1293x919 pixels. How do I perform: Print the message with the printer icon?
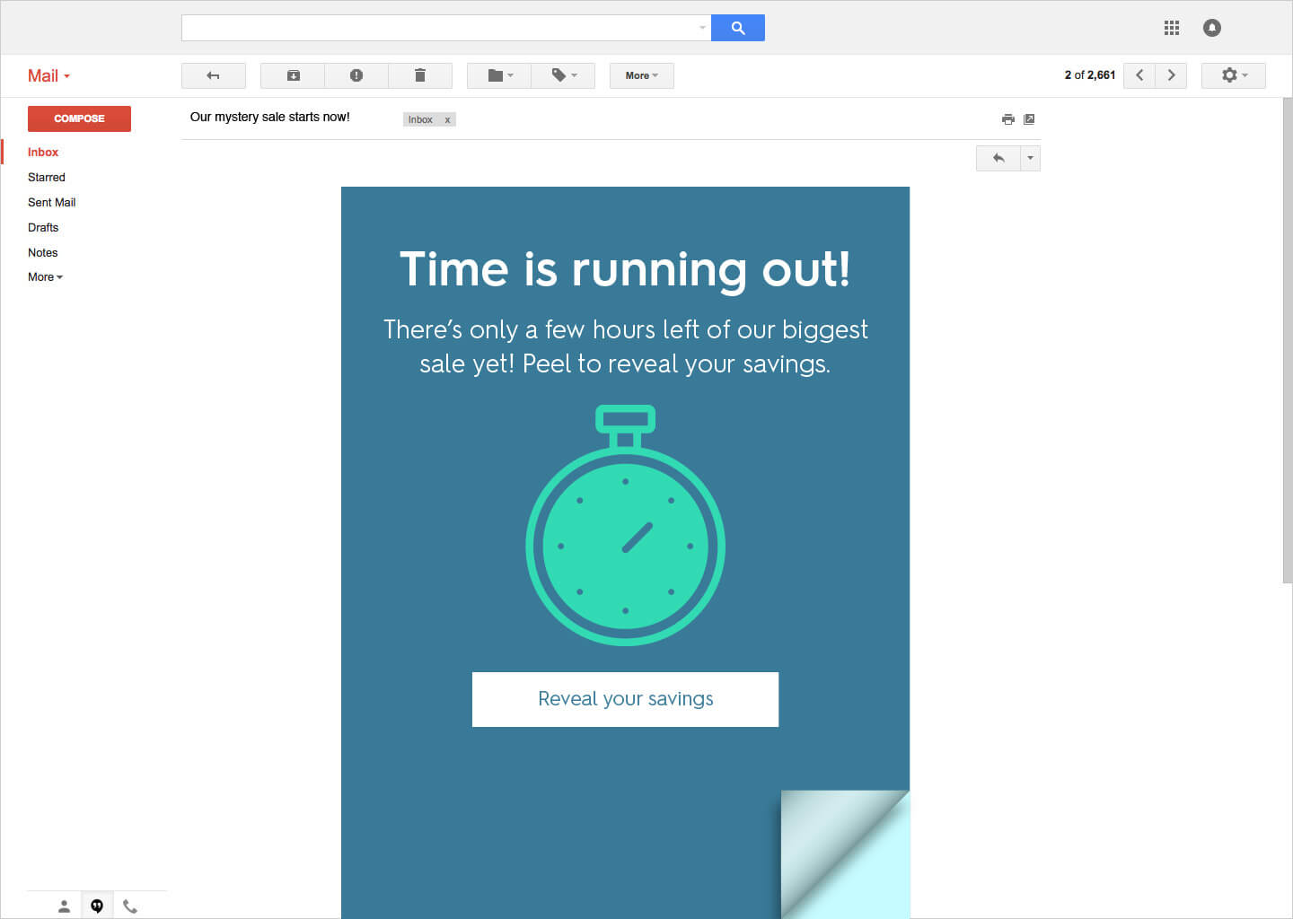tap(1008, 119)
